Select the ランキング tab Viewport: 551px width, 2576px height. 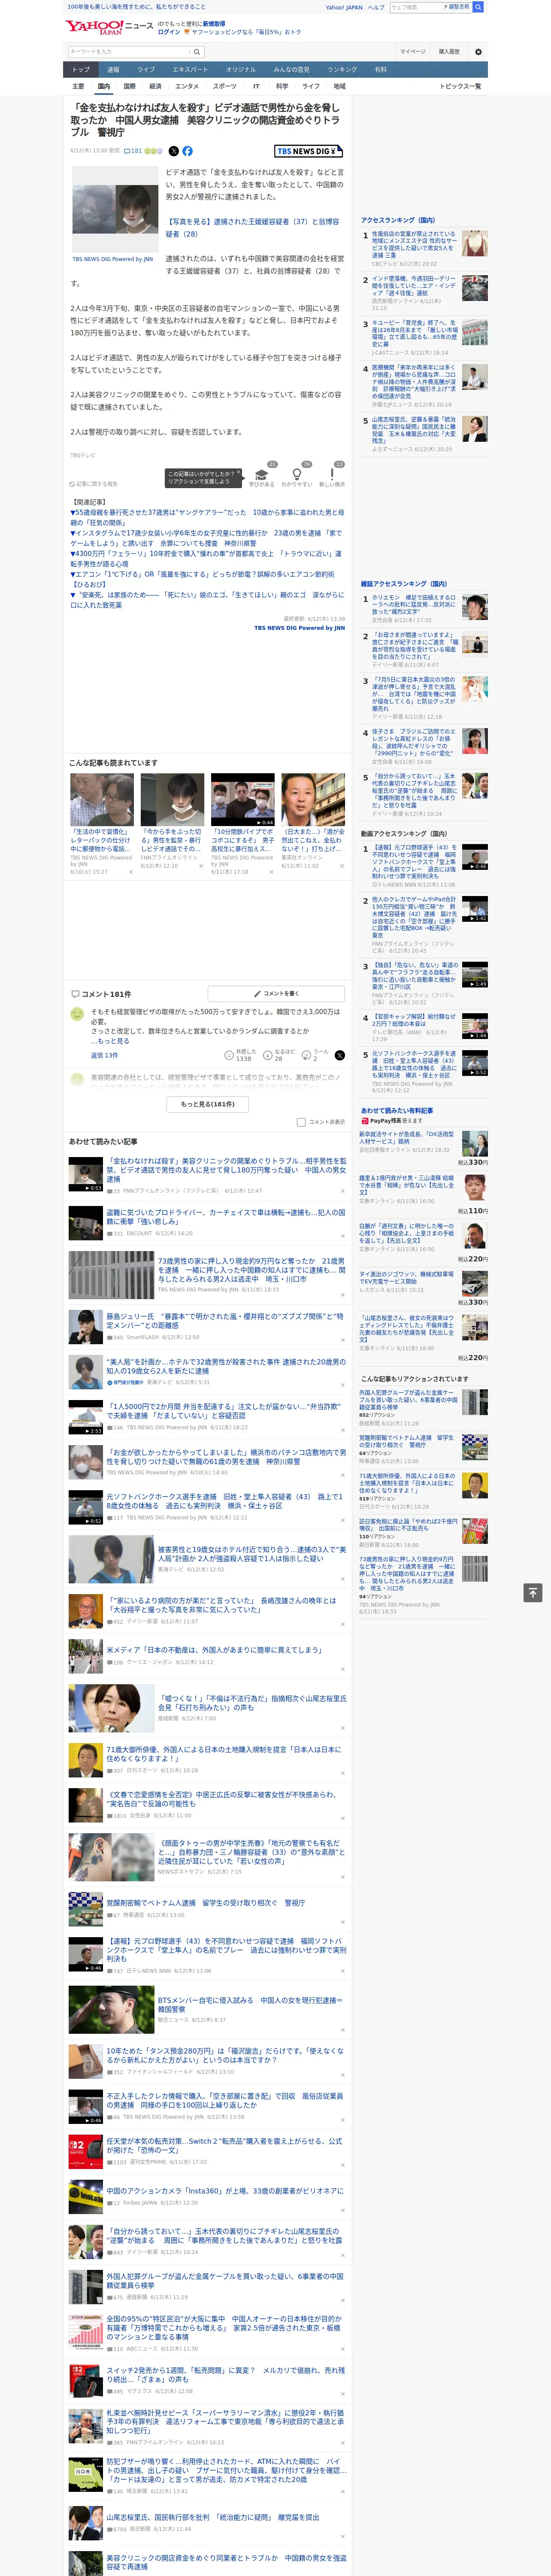click(342, 70)
